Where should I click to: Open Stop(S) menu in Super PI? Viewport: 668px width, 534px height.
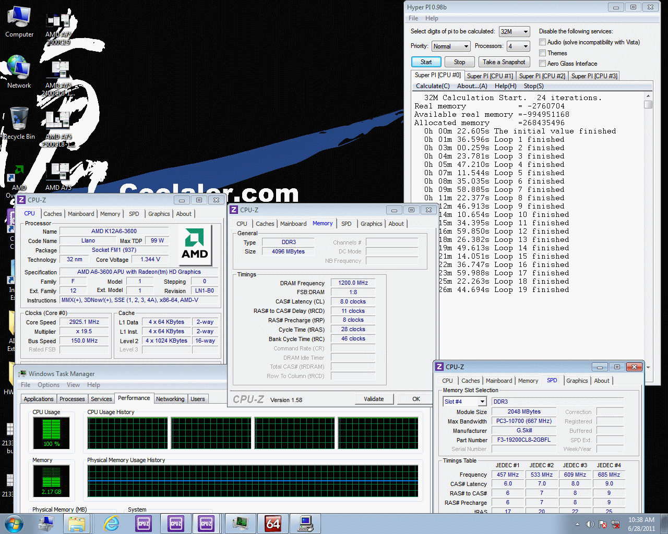pos(533,86)
